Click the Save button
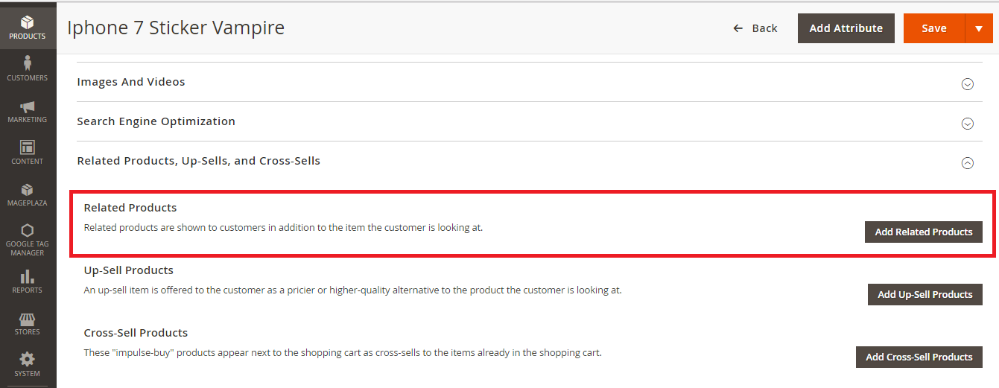999x388 pixels. coord(934,28)
